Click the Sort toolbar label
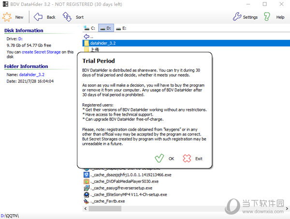The image size is (290, 219). (80, 17)
